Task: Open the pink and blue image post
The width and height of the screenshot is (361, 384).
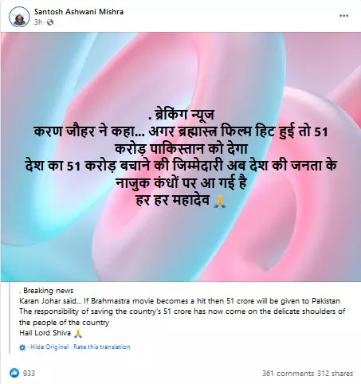Action: coord(181,157)
